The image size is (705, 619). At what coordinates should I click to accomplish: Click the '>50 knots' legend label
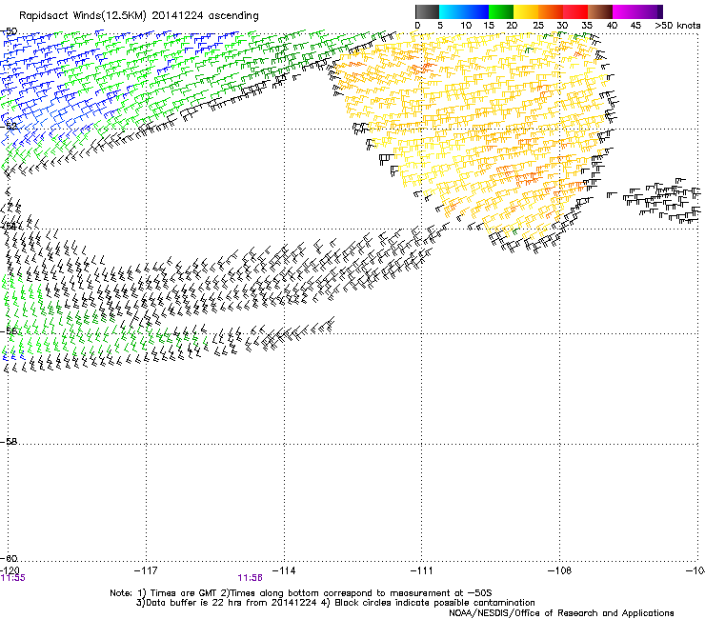677,26
